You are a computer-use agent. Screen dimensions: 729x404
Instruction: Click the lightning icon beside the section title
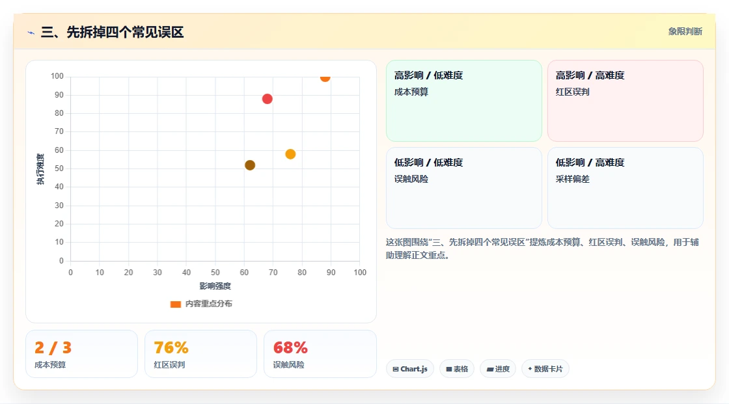[x=31, y=33]
